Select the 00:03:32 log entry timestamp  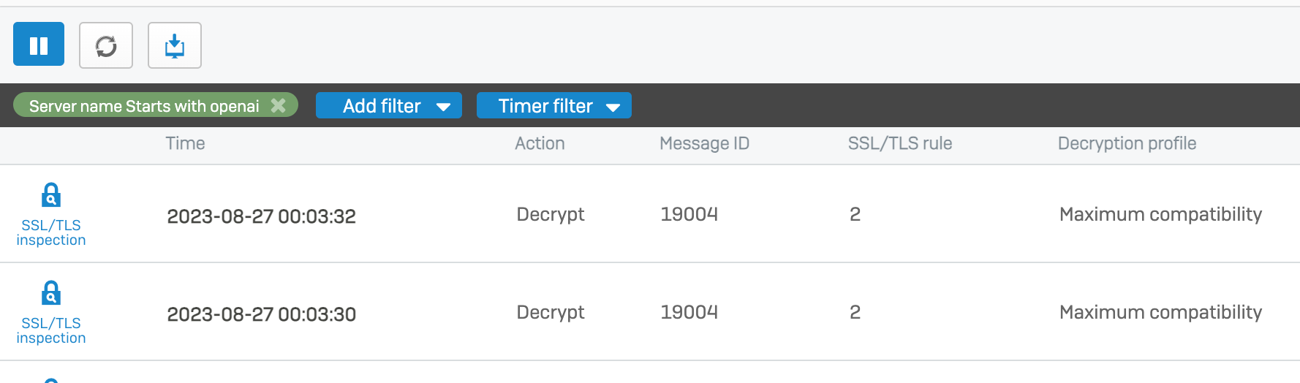(261, 216)
